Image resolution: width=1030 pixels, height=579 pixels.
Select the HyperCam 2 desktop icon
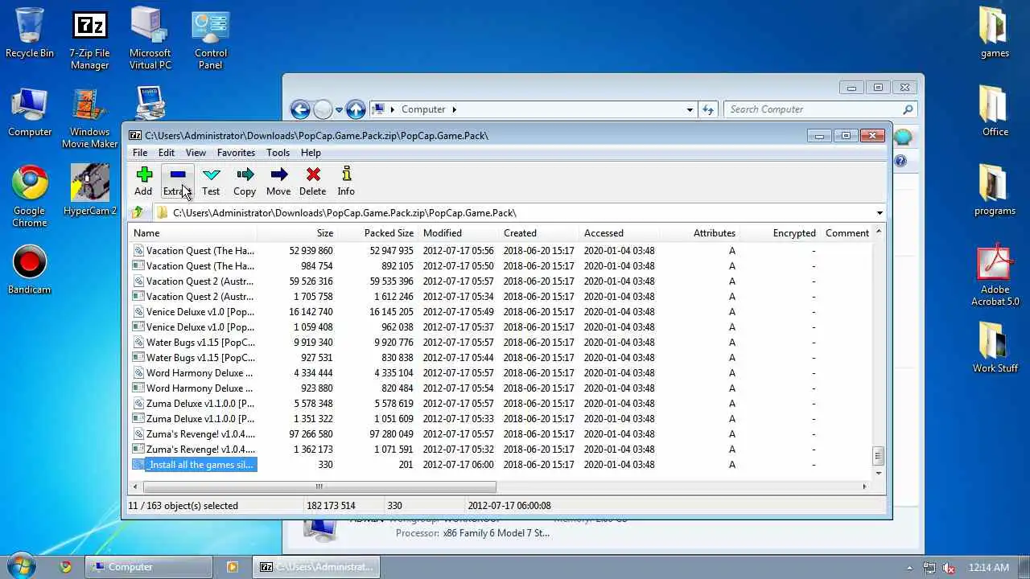[x=90, y=191]
